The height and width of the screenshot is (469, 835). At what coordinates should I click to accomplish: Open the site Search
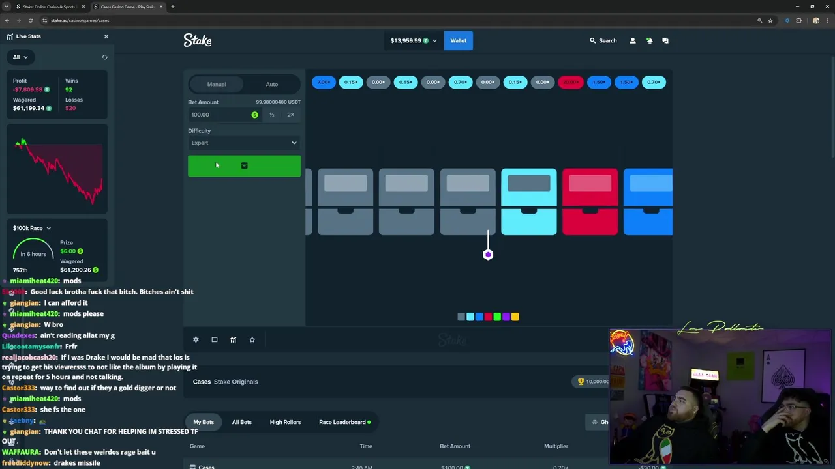click(x=603, y=40)
